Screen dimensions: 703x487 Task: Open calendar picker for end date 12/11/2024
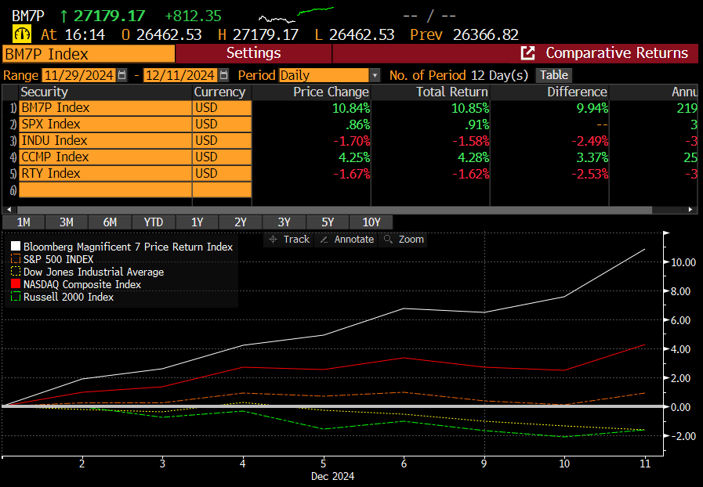[x=223, y=75]
